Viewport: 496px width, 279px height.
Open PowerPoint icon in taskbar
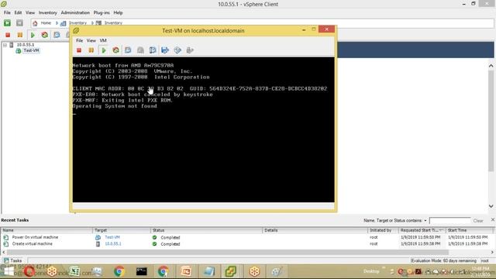pyautogui.click(x=186, y=271)
